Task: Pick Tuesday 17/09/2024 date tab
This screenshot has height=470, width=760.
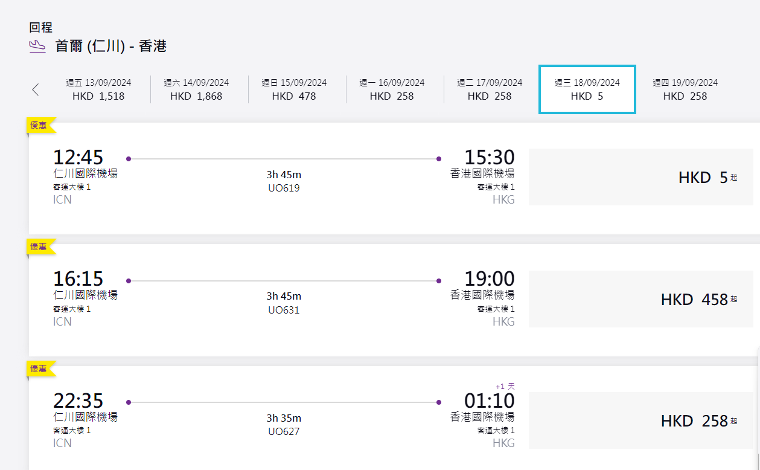Action: click(490, 89)
